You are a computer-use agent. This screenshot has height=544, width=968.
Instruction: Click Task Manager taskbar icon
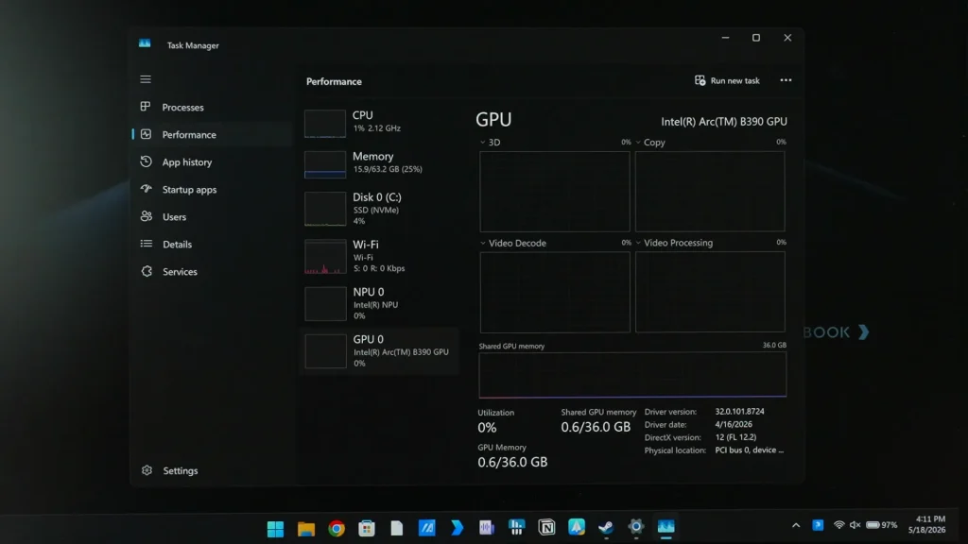[665, 527]
